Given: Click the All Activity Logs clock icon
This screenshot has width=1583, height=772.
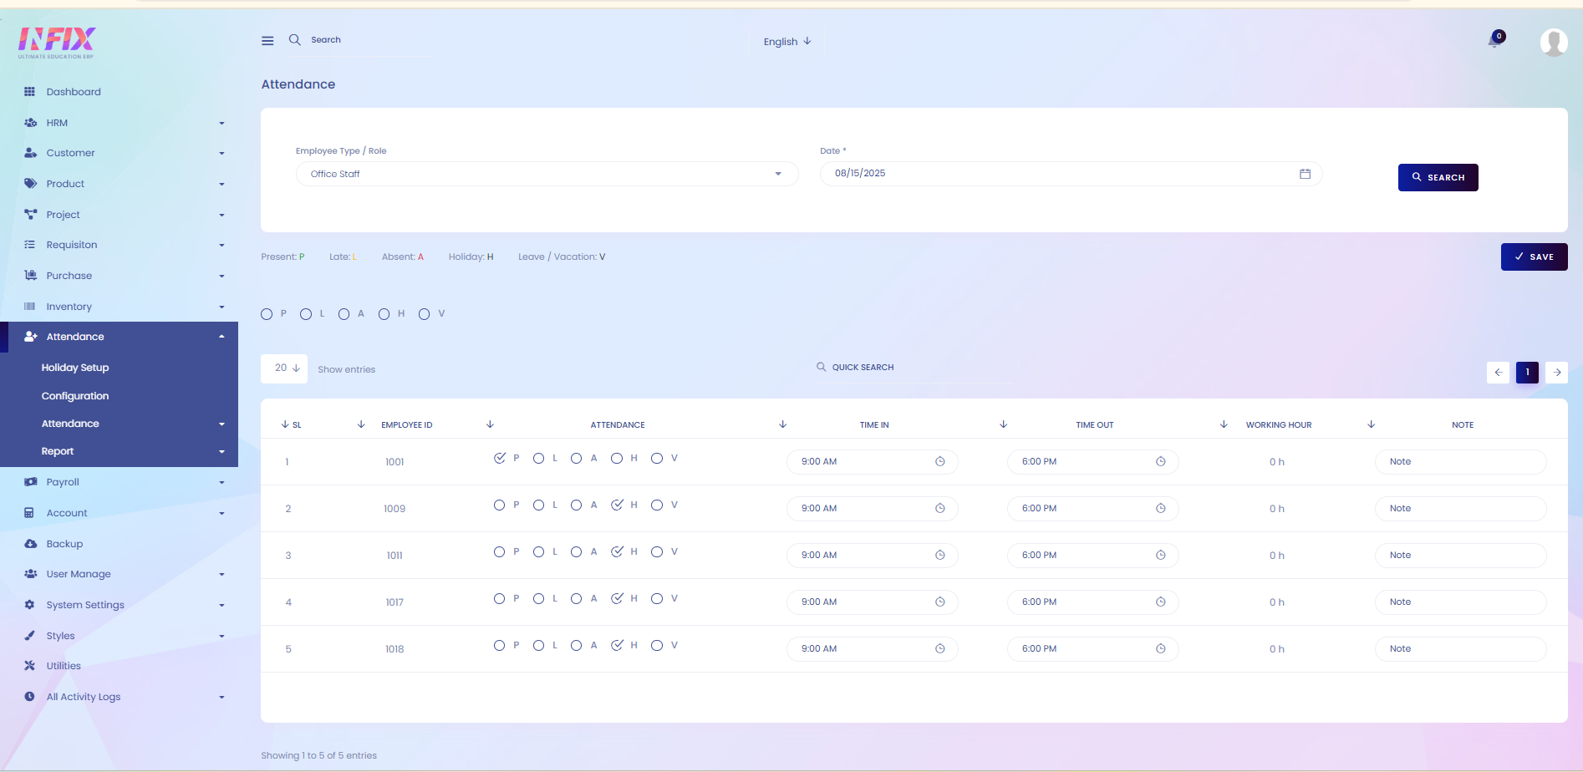Looking at the screenshot, I should 29,697.
